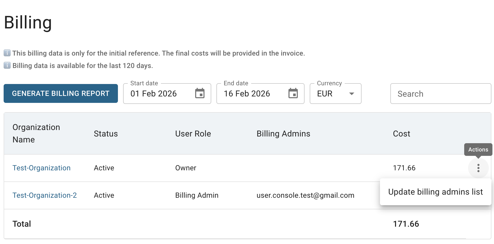The width and height of the screenshot is (494, 244).
Task: Click the User Role column header
Action: tap(193, 134)
